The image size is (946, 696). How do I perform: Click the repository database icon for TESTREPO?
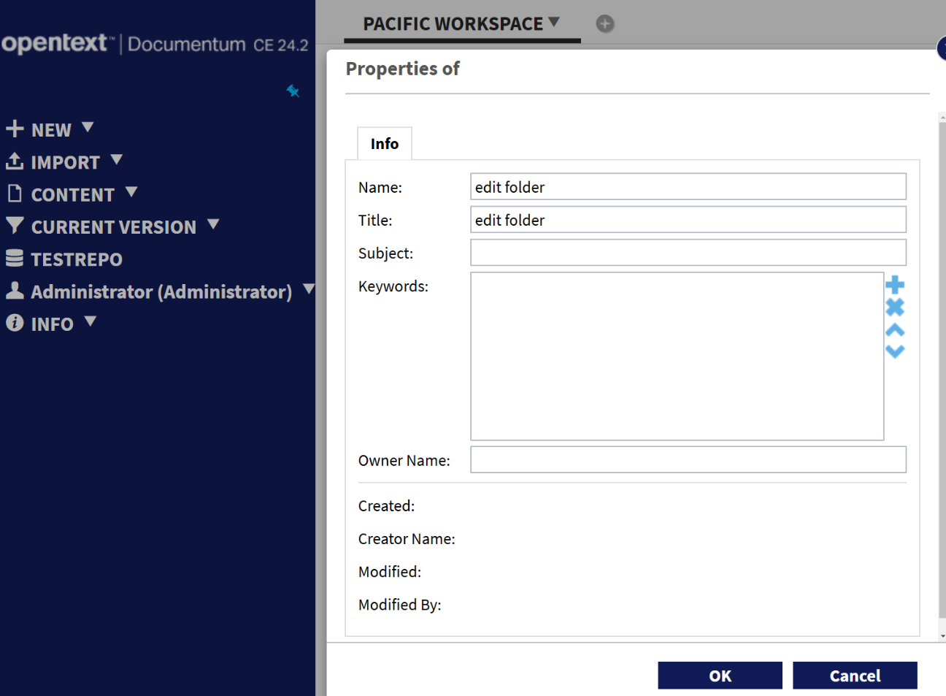[15, 258]
